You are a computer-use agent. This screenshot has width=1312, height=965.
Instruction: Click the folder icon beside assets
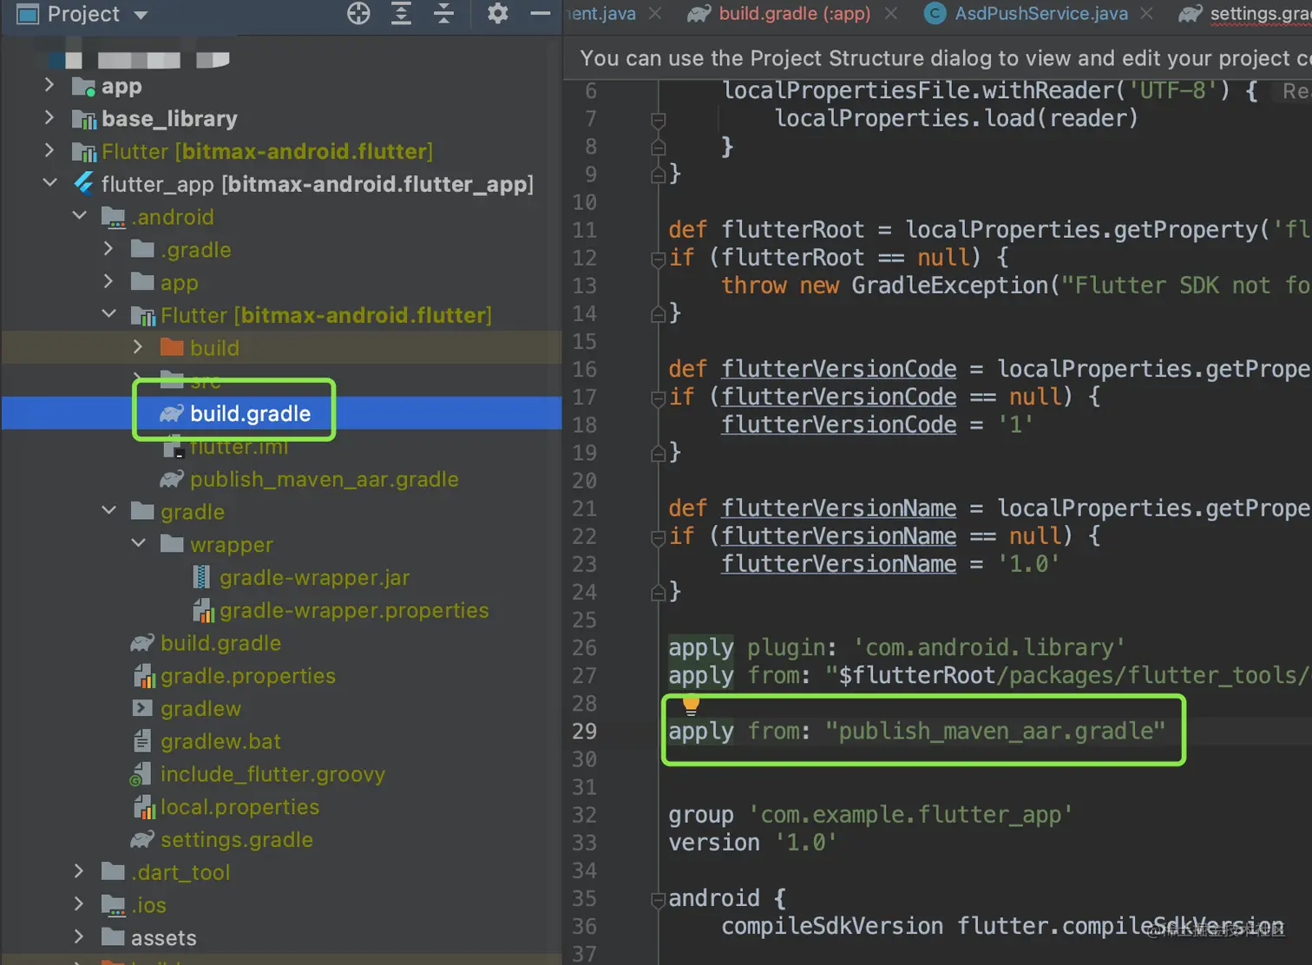[113, 937]
